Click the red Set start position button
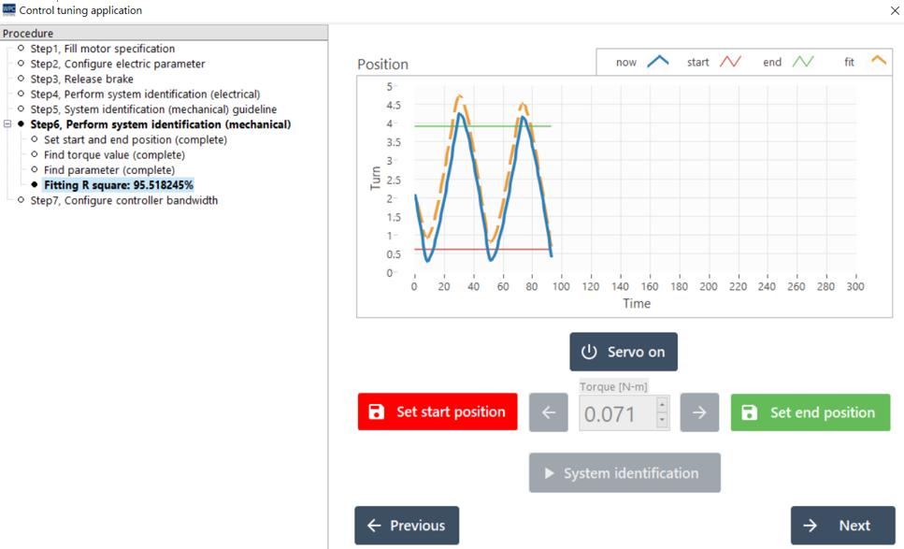This screenshot has width=904, height=549. click(x=438, y=412)
